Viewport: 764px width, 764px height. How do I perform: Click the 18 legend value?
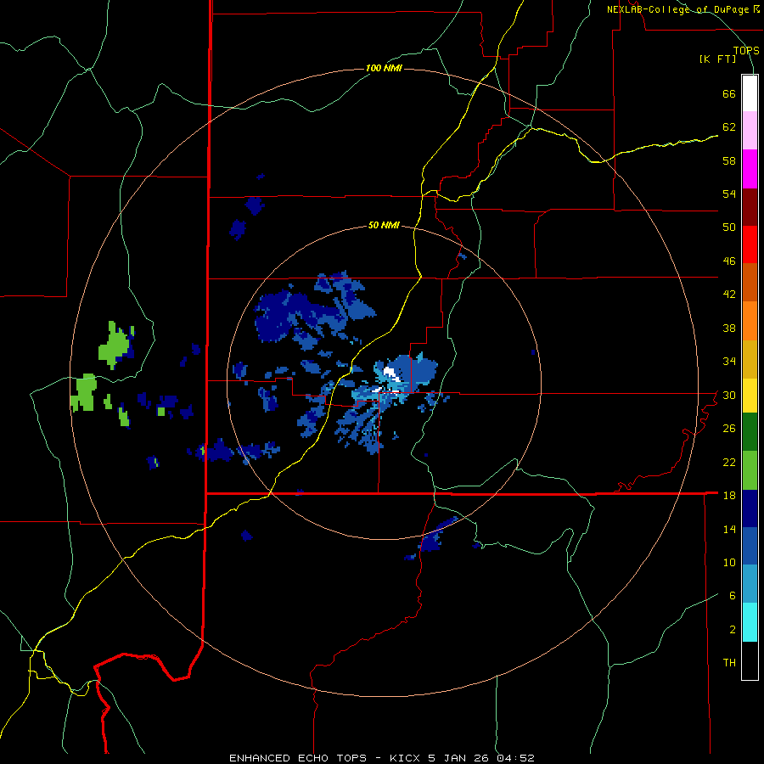[729, 496]
